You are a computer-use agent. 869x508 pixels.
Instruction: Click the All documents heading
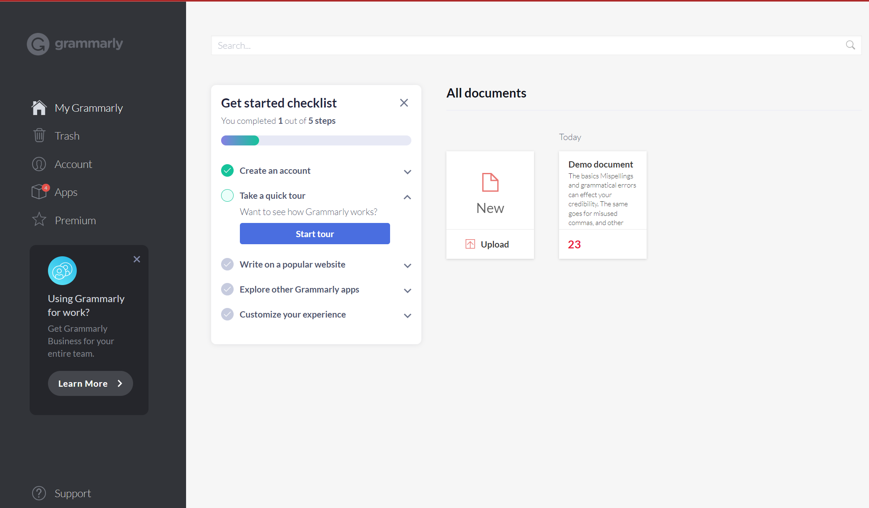(486, 93)
